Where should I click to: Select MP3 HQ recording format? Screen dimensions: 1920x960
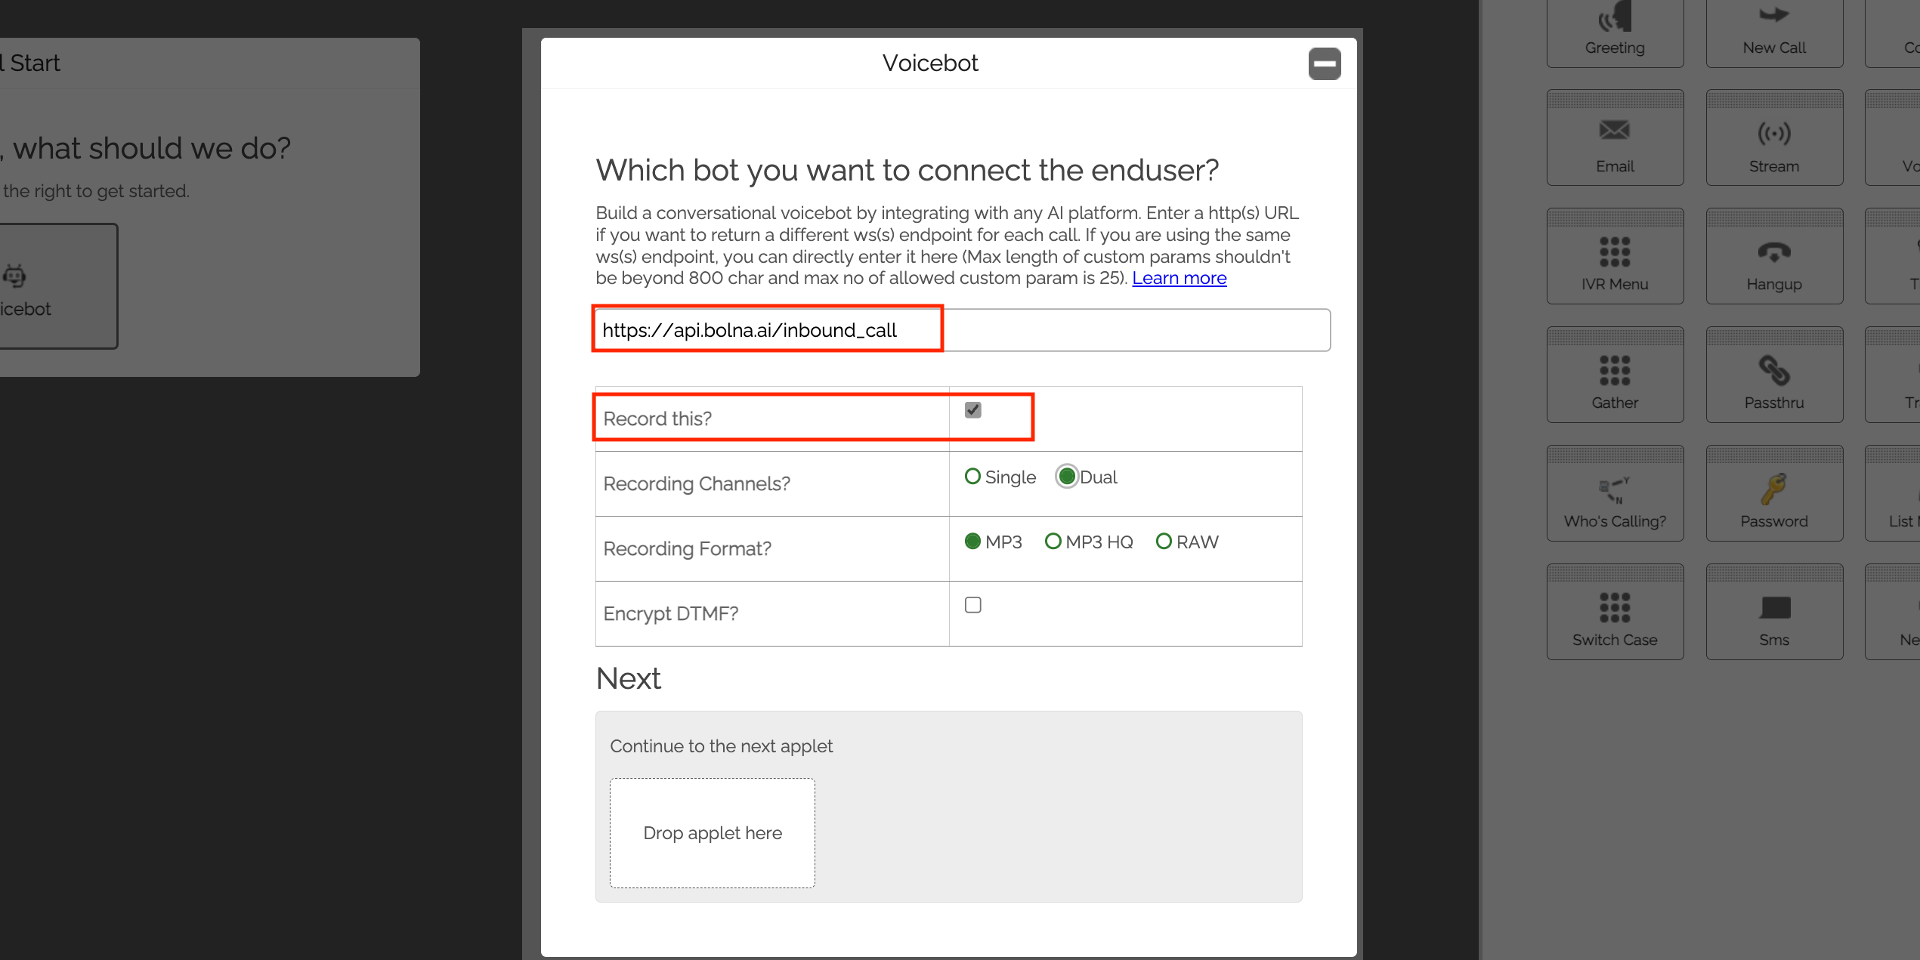click(x=1053, y=541)
